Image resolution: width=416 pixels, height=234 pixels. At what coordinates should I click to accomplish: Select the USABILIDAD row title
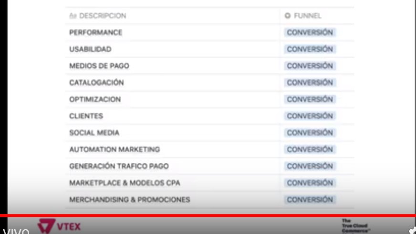[x=90, y=49]
